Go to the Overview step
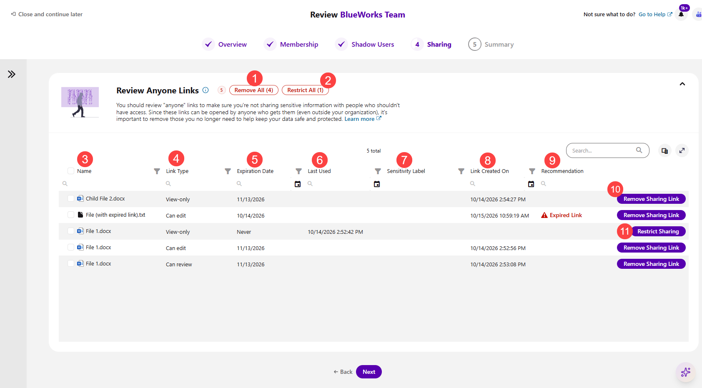This screenshot has width=702, height=388. [x=225, y=44]
